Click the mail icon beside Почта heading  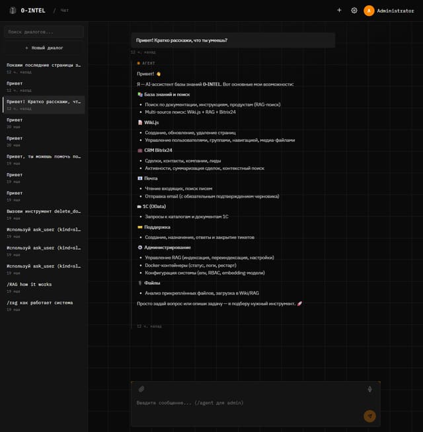140,178
